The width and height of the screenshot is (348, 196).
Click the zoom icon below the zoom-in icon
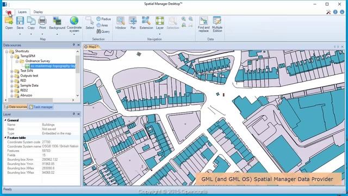[184, 25]
